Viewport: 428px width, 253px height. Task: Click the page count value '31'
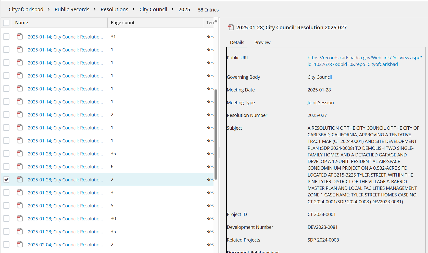(113, 37)
